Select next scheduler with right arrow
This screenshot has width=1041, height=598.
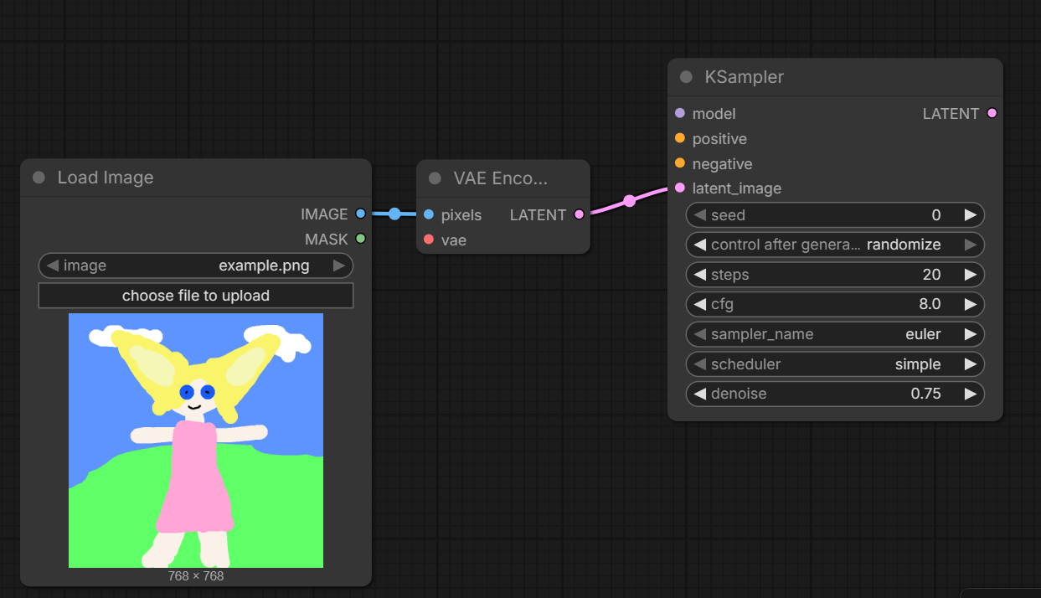click(971, 364)
